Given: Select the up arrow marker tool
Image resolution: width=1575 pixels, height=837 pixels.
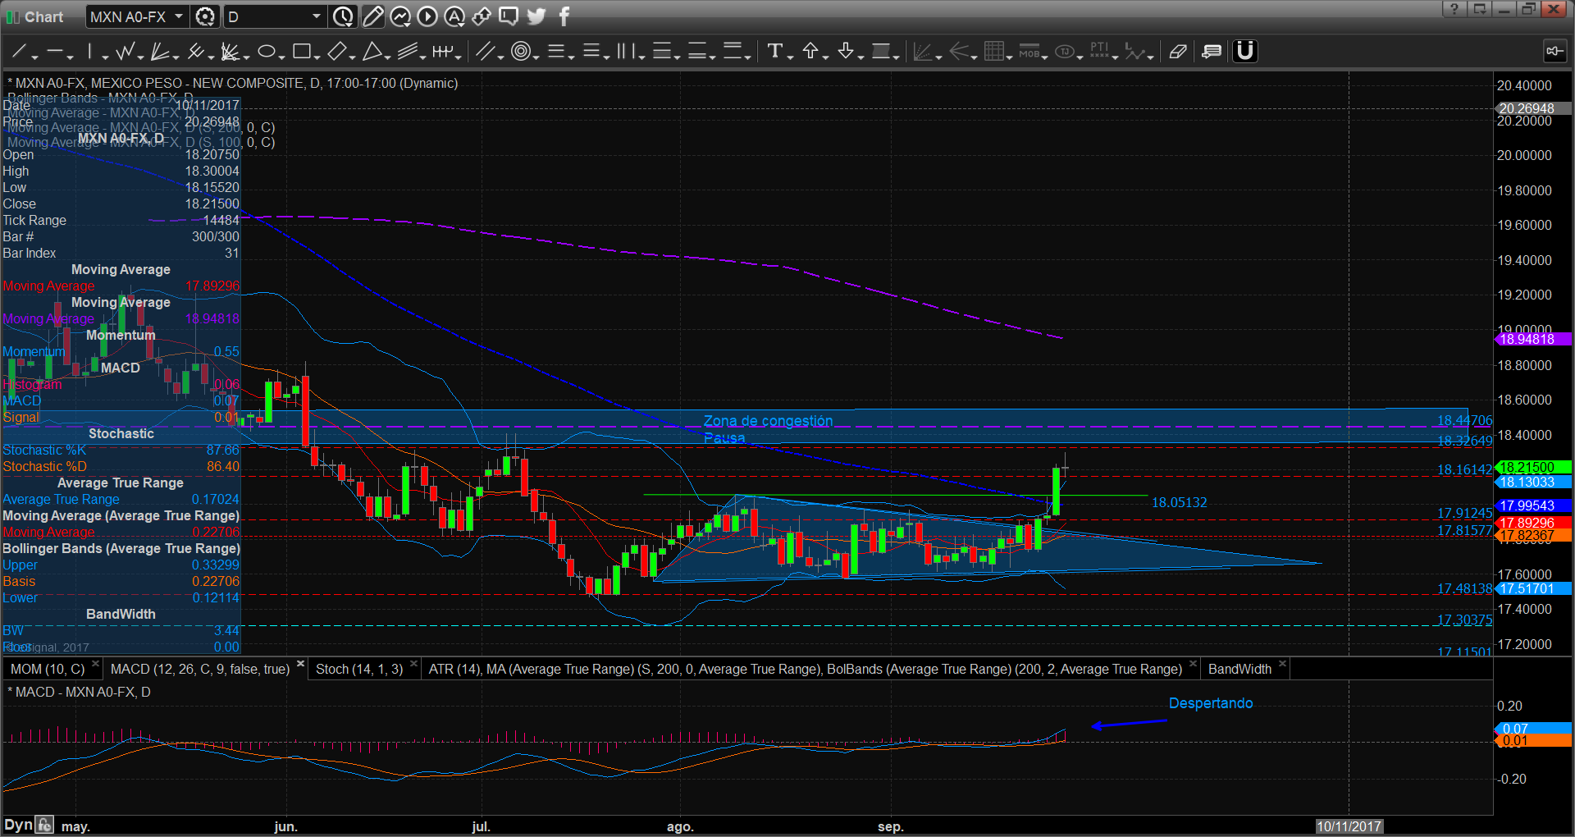Looking at the screenshot, I should 810,52.
